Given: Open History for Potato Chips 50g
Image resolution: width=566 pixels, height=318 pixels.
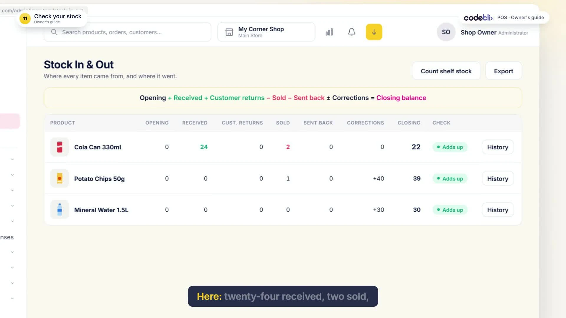Looking at the screenshot, I should point(498,178).
